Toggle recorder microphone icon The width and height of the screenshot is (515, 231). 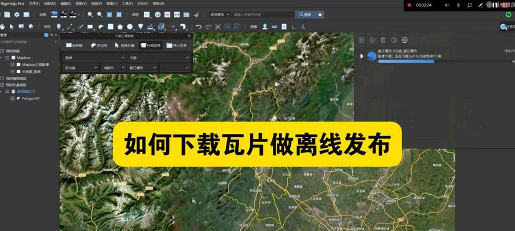(458, 5)
